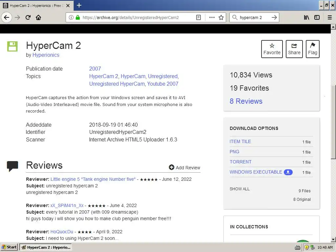Open the Youtube 2007 topic link

point(163,84)
